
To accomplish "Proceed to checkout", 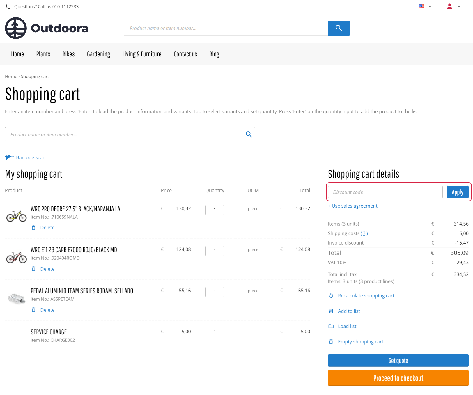I will click(398, 378).
